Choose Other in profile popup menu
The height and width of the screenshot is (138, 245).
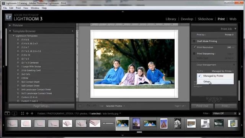(x=215, y=82)
